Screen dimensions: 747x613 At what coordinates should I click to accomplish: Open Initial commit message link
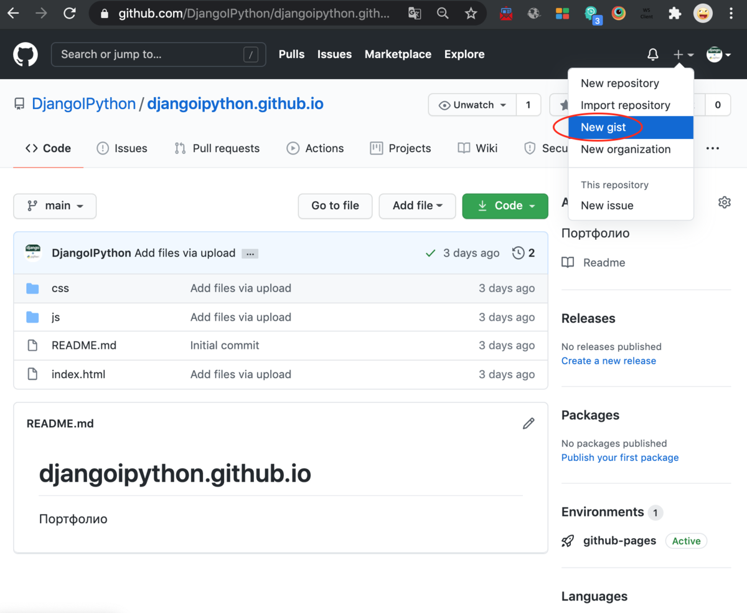[225, 346]
